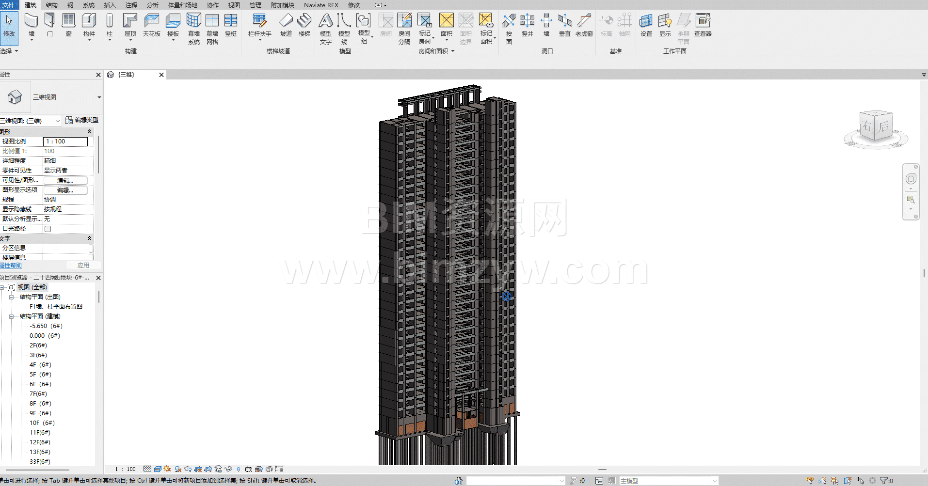This screenshot has height=486, width=928.
Task: Choose the Set work plane (设置) tool
Action: point(646,25)
